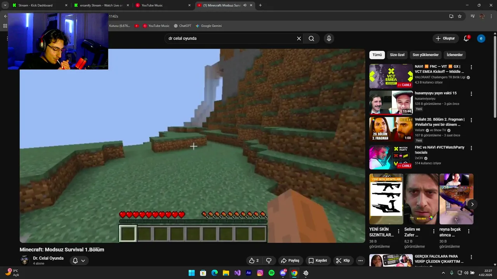Screen dimensions: 497x279
Task: Switch to YouTube Music browser tab
Action: click(x=162, y=5)
